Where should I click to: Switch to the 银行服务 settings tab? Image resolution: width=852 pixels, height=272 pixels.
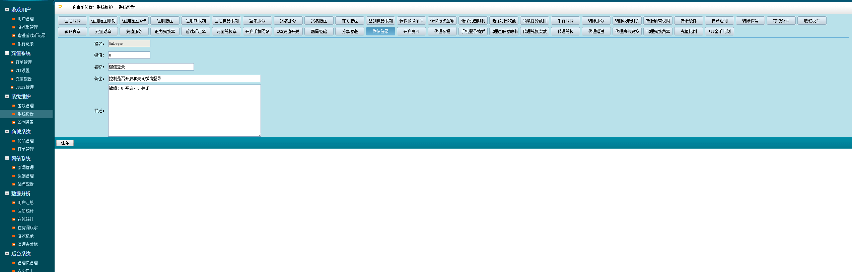point(565,21)
